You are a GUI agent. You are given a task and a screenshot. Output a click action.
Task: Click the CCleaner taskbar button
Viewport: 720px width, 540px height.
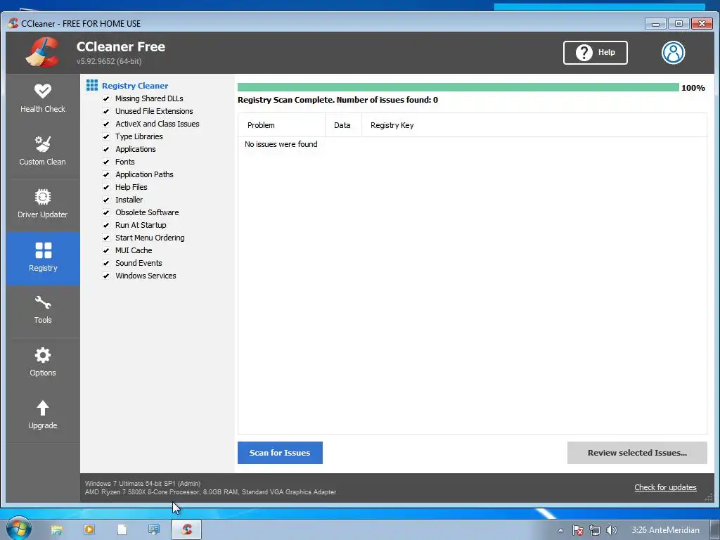[186, 529]
